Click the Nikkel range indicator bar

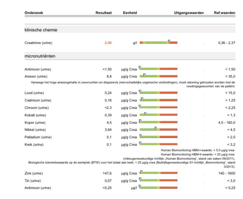click(x=158, y=129)
